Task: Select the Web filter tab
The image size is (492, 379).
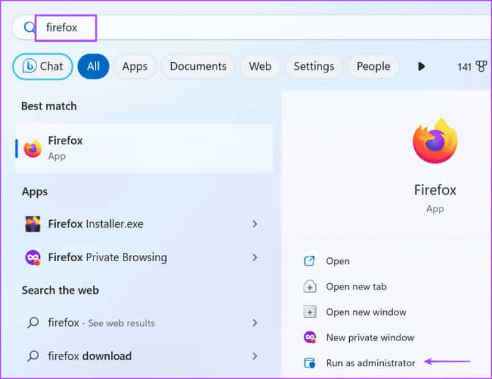Action: tap(260, 66)
